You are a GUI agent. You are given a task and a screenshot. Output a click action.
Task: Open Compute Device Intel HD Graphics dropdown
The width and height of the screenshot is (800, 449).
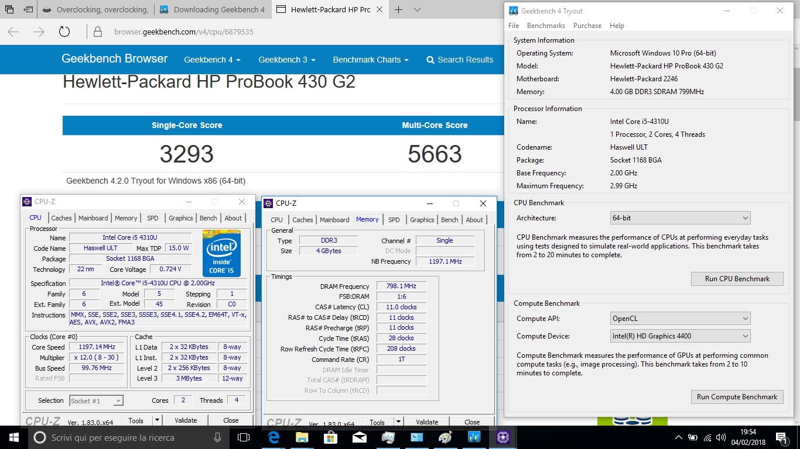pyautogui.click(x=680, y=336)
